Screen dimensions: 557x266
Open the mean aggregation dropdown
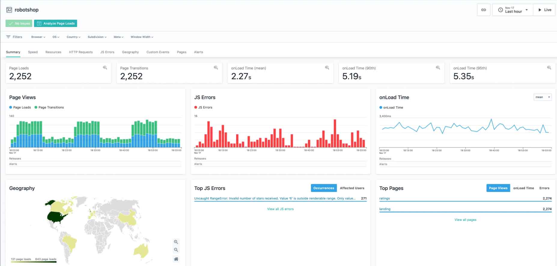click(x=543, y=97)
